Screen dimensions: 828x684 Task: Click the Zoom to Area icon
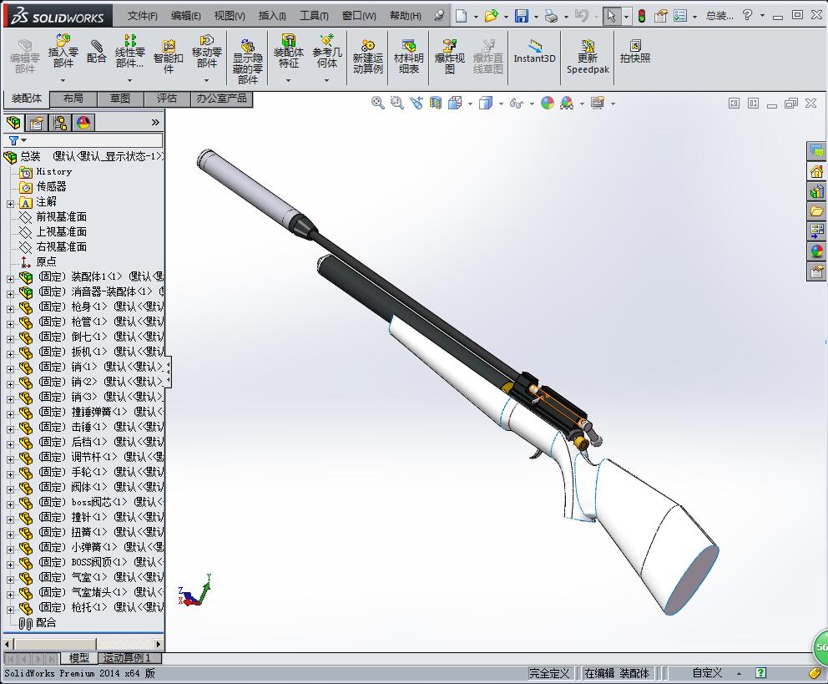[x=396, y=103]
